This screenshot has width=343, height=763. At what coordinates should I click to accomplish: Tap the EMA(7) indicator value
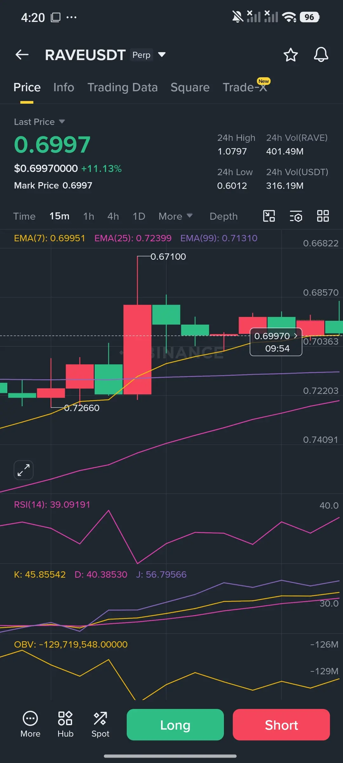click(50, 238)
